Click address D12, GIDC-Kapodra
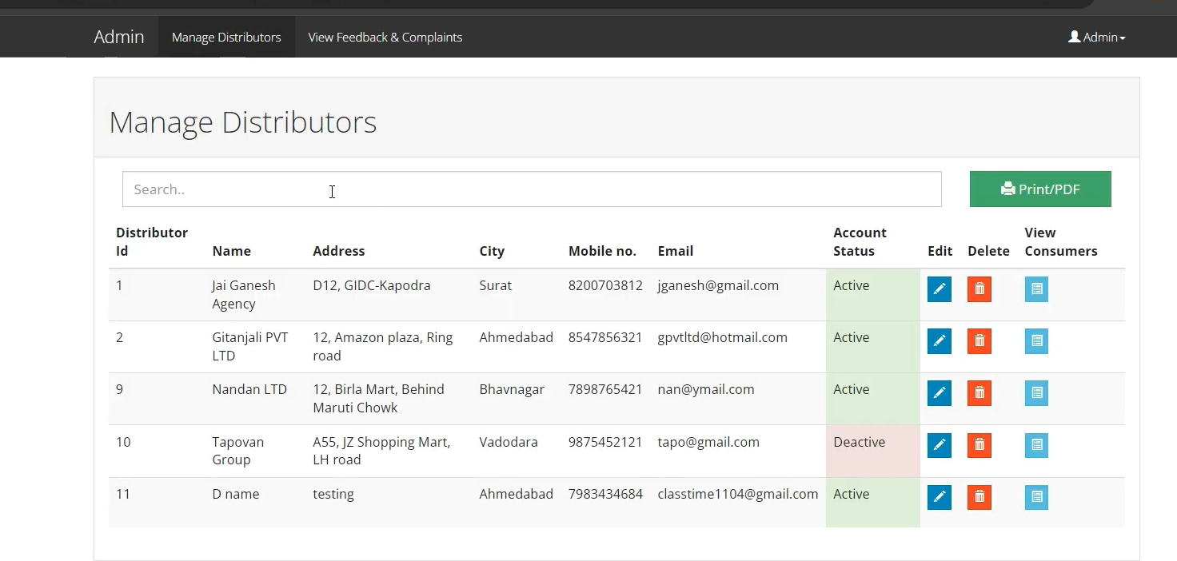The image size is (1177, 561). 372,285
